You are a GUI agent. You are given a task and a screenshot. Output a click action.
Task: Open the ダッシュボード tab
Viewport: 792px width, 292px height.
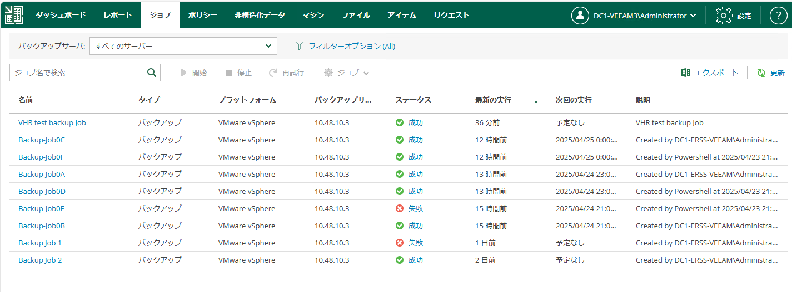[61, 15]
